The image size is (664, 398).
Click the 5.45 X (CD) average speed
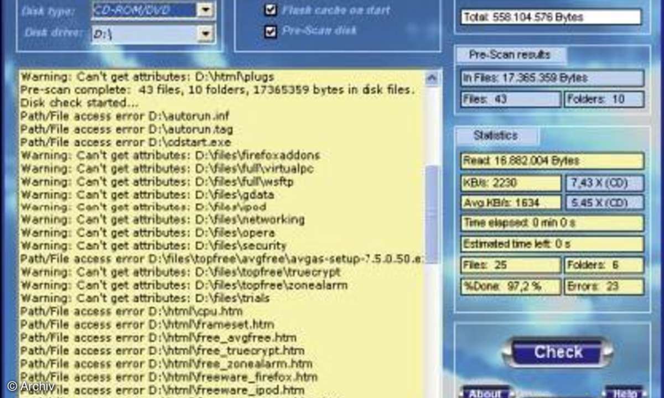coord(604,202)
